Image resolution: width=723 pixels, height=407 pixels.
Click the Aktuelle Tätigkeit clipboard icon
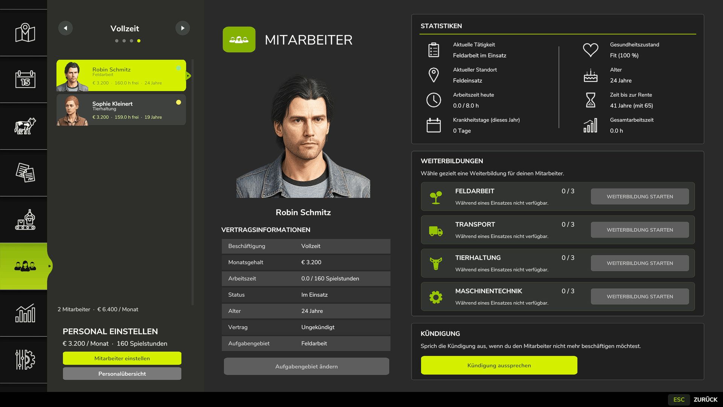(x=433, y=50)
